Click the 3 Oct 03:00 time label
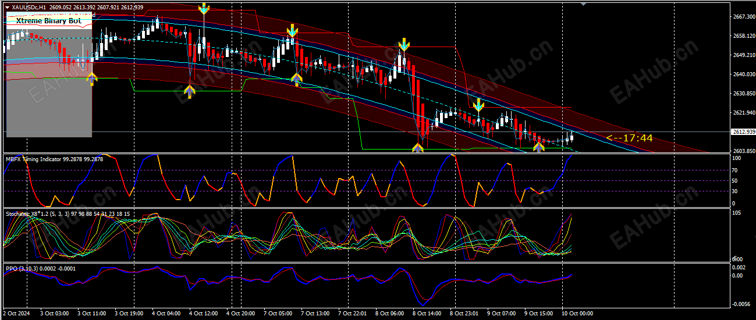 [55, 314]
